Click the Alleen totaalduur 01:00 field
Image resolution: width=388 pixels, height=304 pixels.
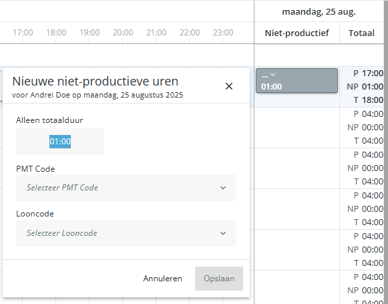(60, 142)
